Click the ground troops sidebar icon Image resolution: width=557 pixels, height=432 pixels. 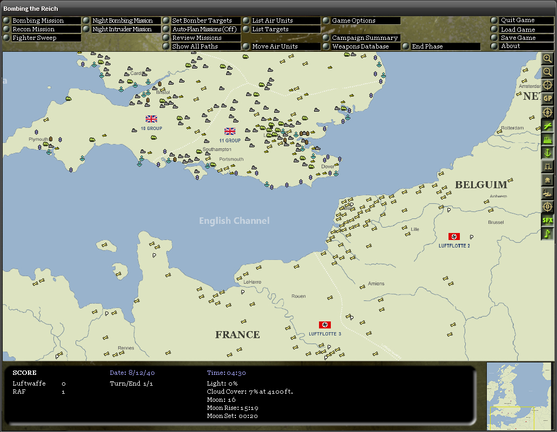tap(547, 194)
